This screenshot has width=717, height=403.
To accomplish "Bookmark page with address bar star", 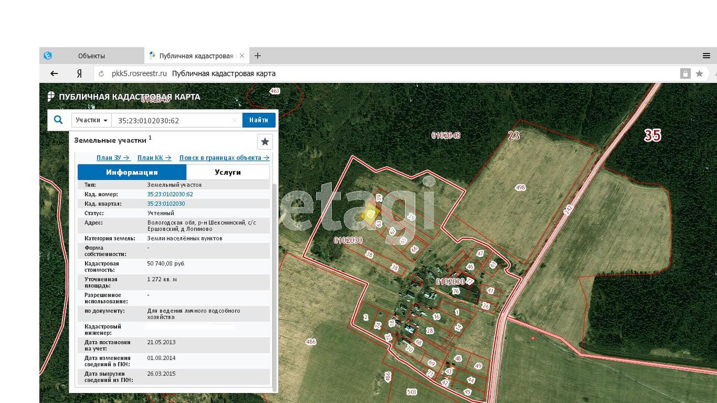I will [699, 74].
